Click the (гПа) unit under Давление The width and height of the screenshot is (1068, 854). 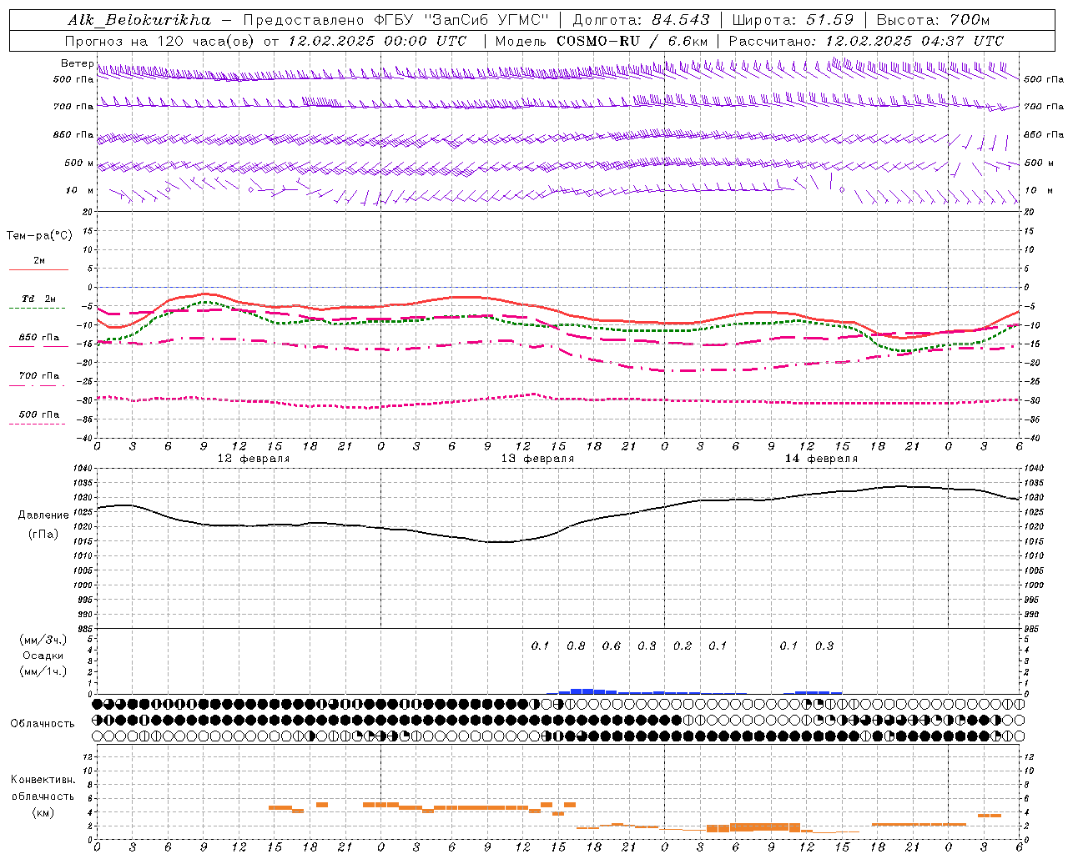click(43, 534)
